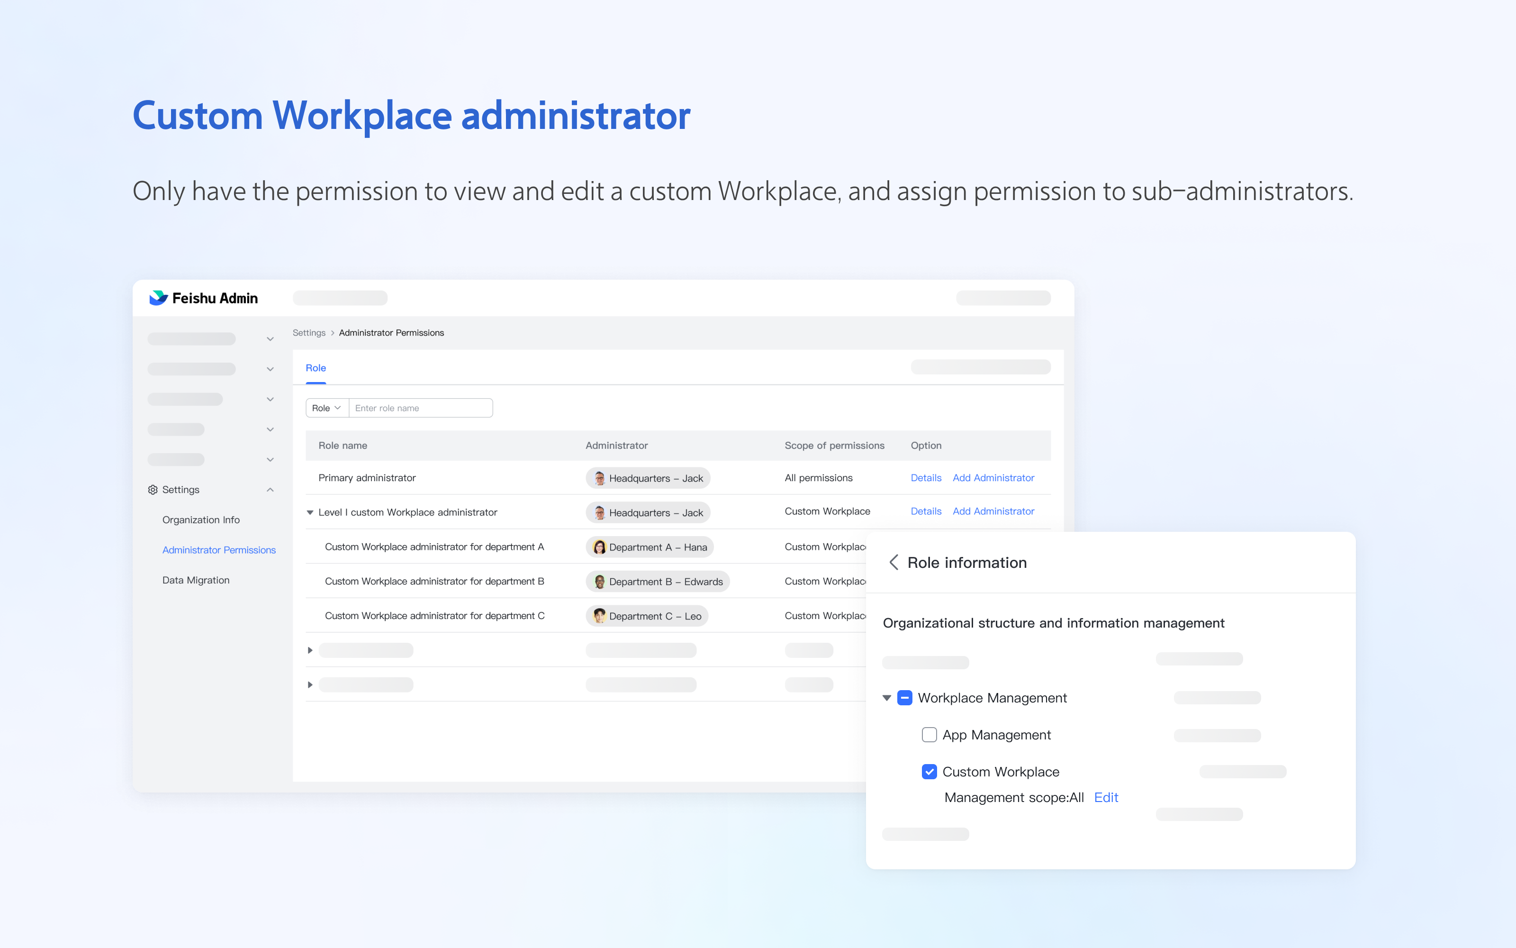This screenshot has height=948, width=1516.
Task: Click Department A – Hana's avatar
Action: [x=599, y=547]
